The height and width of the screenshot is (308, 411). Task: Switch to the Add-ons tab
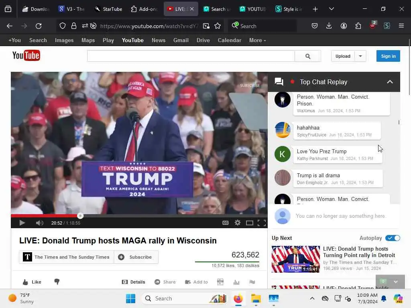[x=144, y=9]
